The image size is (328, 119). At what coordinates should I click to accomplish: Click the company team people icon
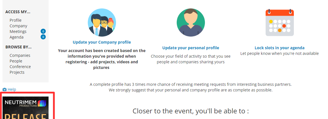pos(102,23)
